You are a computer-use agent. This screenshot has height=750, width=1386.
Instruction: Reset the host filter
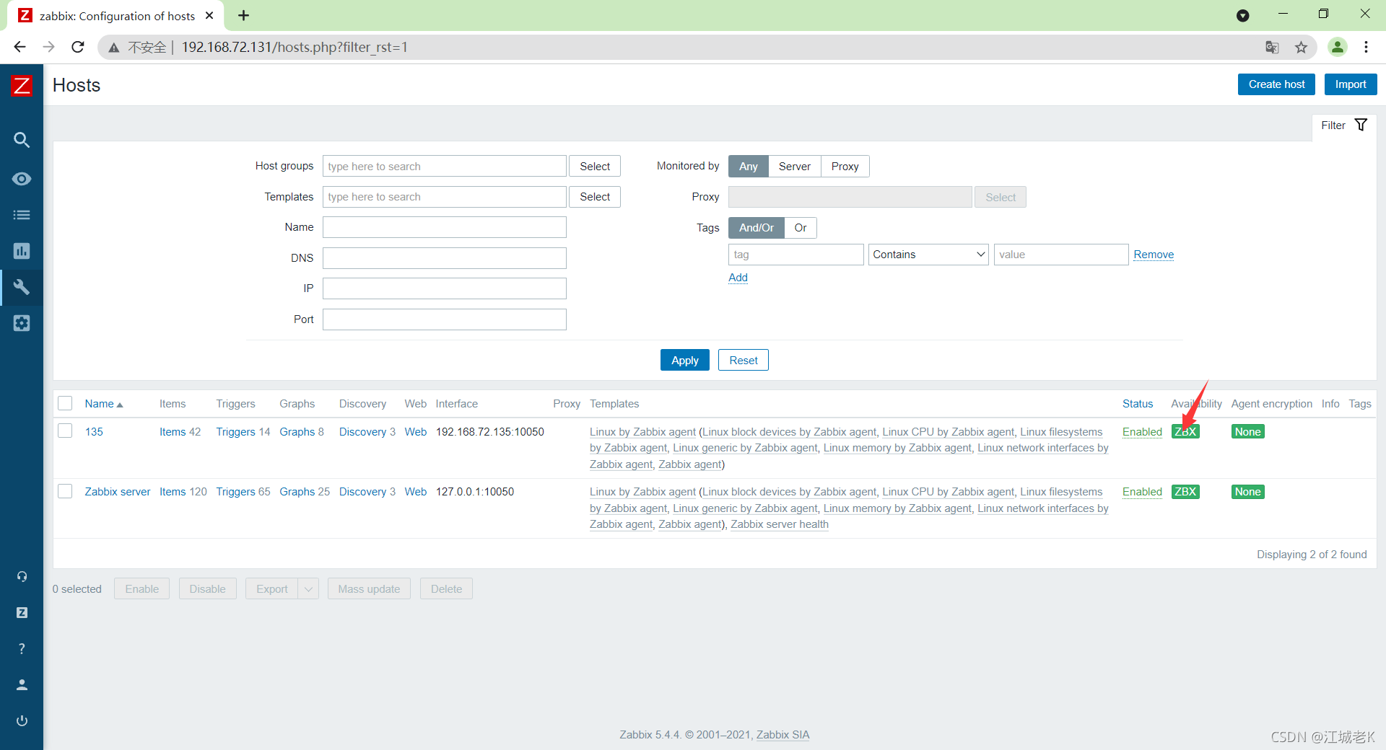click(x=744, y=361)
